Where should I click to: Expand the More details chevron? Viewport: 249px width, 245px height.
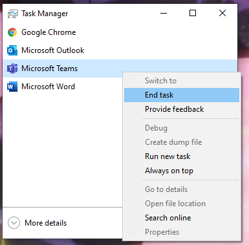click(14, 222)
